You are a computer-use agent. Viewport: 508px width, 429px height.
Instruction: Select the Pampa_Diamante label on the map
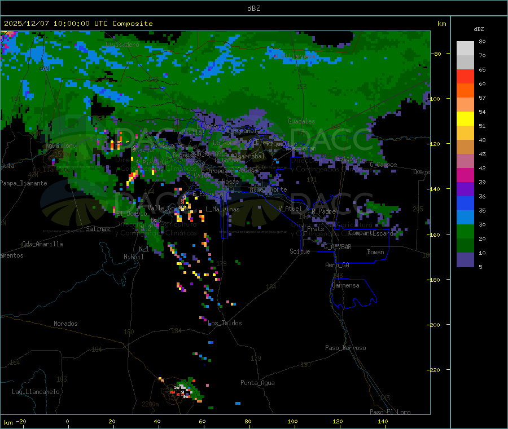24,183
